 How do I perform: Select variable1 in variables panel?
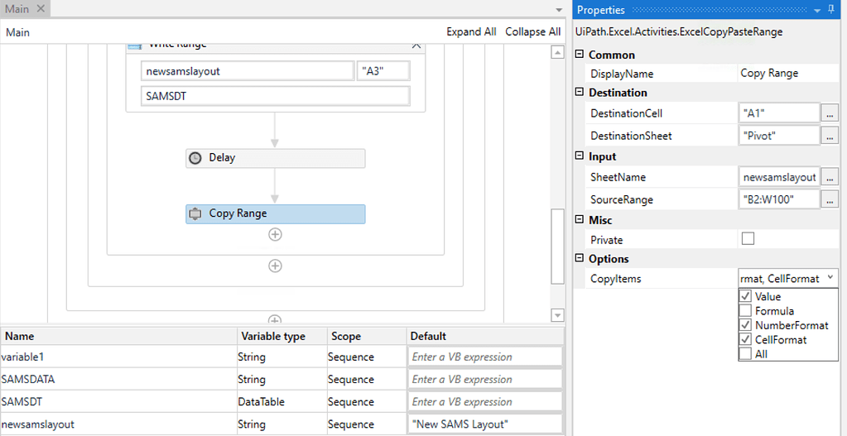[x=21, y=357]
